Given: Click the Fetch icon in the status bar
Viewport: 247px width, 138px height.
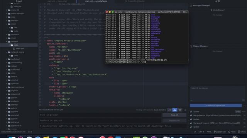Looking at the screenshot, I should tap(229, 132).
